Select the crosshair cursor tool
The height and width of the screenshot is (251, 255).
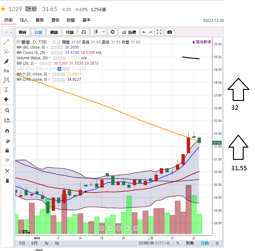point(6,32)
